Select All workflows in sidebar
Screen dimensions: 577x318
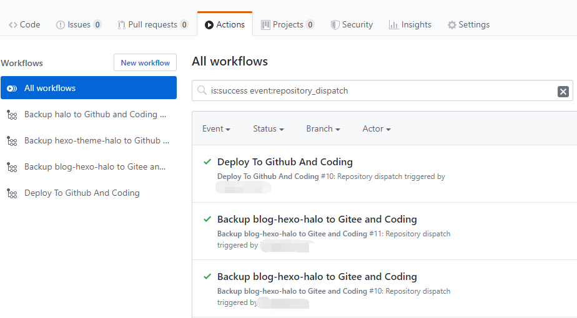click(x=89, y=88)
